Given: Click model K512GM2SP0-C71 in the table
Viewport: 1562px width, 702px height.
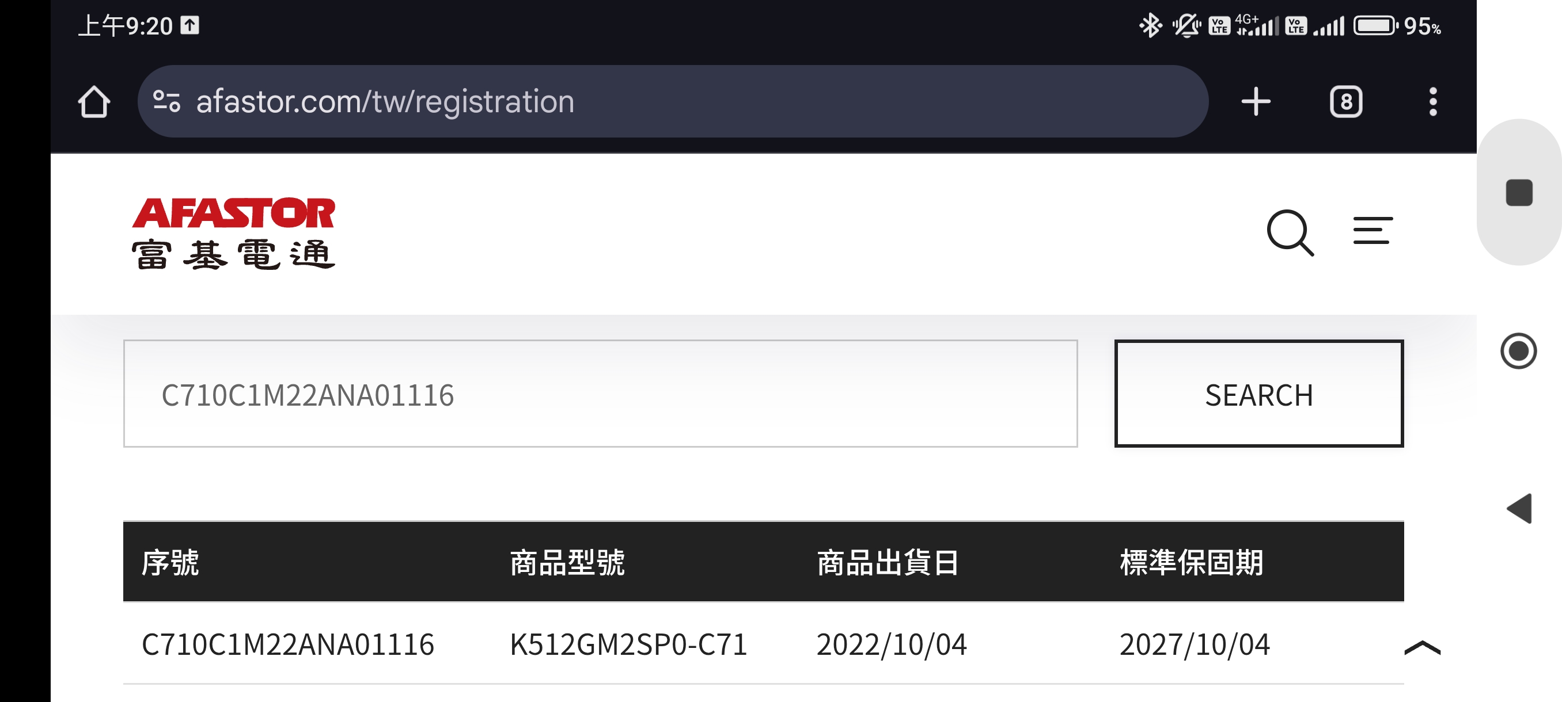Looking at the screenshot, I should click(628, 644).
